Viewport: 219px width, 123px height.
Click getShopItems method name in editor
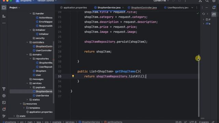pyautogui.click(x=125, y=71)
